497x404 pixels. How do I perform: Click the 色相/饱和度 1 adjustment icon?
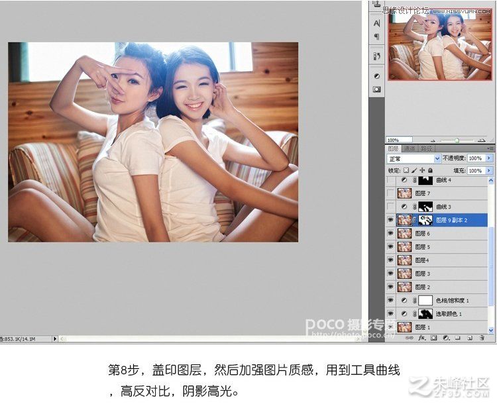[404, 300]
